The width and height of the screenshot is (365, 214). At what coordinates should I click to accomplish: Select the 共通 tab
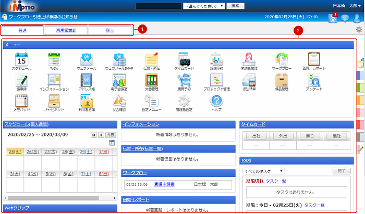pos(22,30)
